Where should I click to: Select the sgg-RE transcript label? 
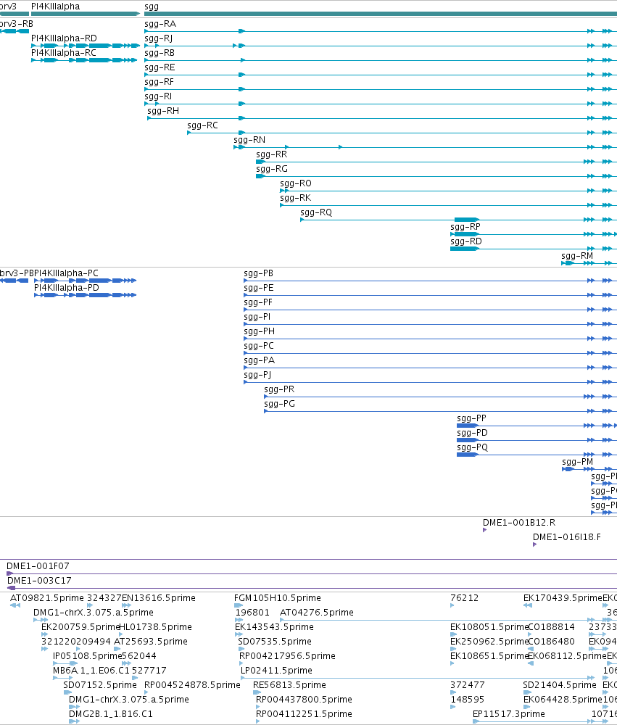160,67
